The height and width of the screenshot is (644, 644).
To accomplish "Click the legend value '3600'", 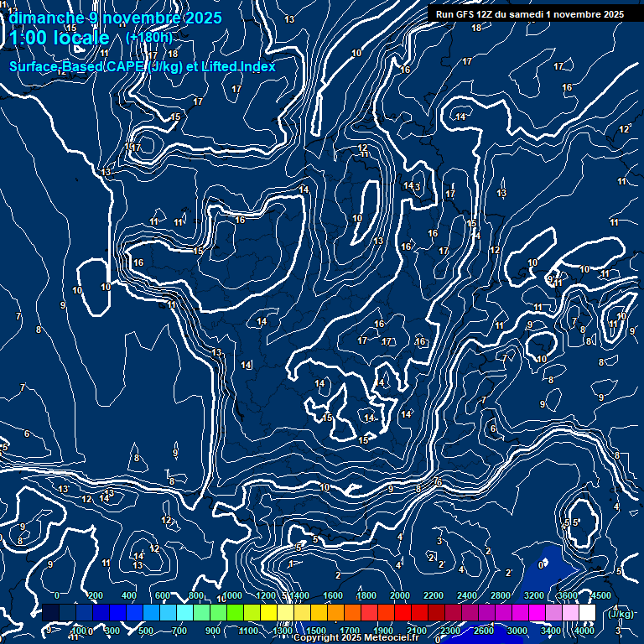I will 568,595.
